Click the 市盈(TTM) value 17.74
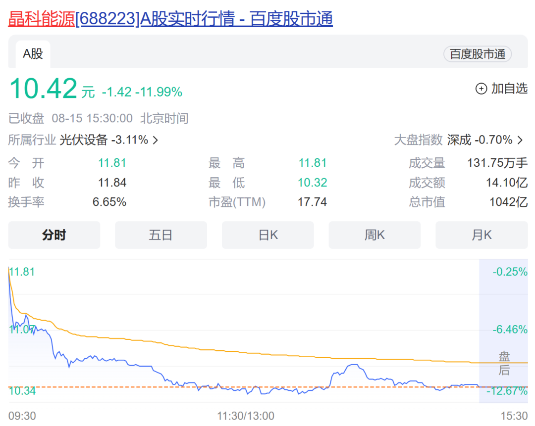 312,202
